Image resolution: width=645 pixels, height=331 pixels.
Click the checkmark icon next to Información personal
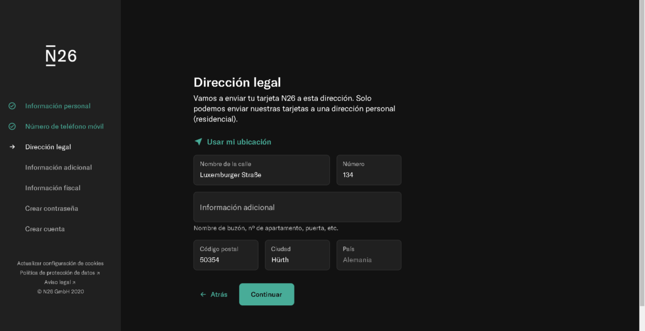click(13, 106)
